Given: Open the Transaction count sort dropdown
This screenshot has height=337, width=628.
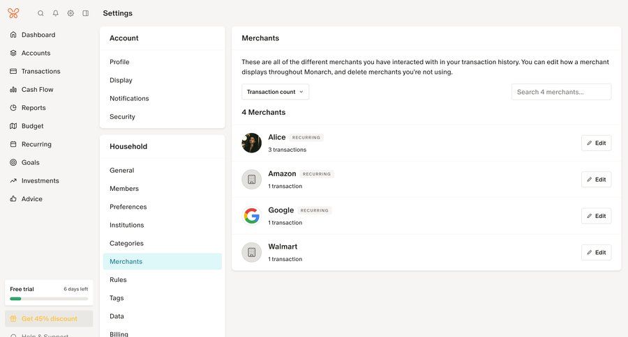Looking at the screenshot, I should (276, 92).
